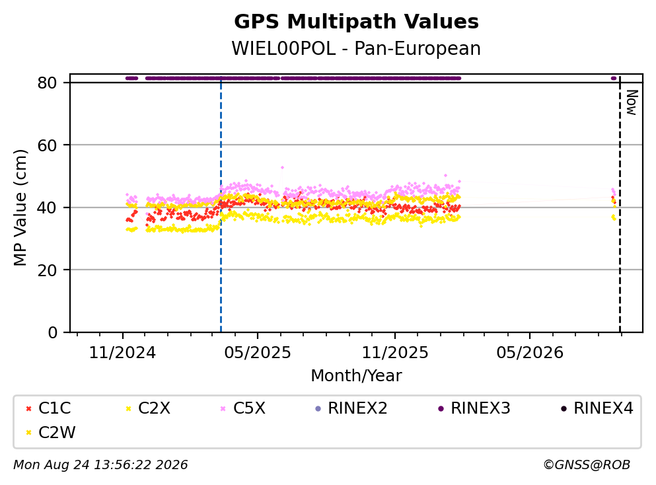Select the C1C legend label
This screenshot has height=485, width=656.
pos(54,408)
